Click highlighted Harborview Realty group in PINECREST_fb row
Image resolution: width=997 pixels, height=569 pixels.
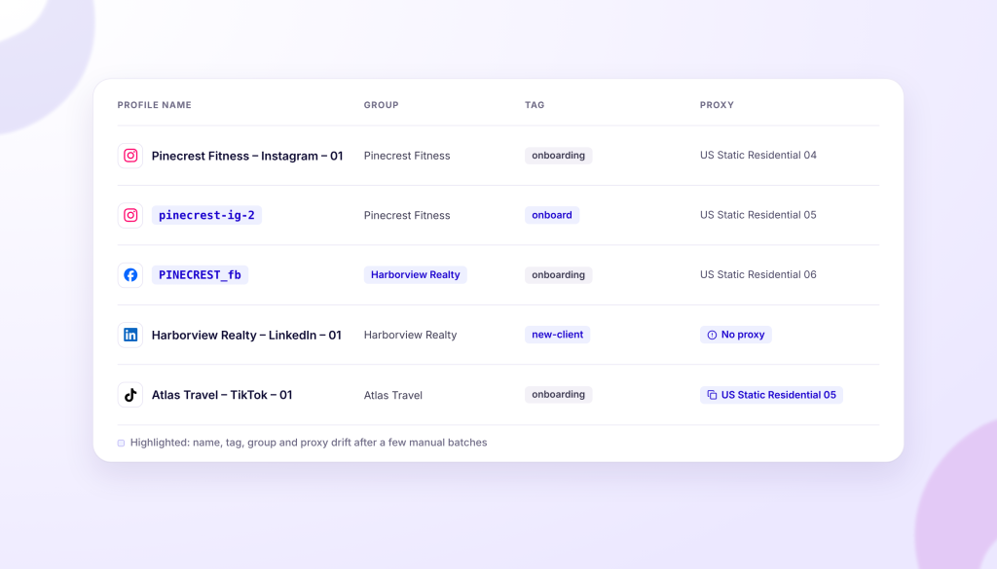tap(415, 275)
